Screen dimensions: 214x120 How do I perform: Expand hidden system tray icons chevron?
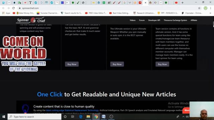(183, 117)
